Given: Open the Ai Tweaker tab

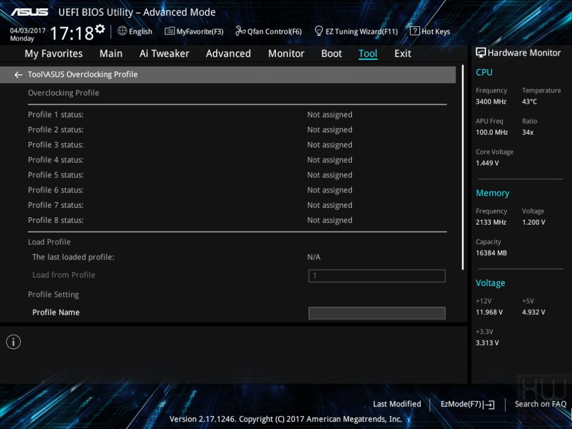Looking at the screenshot, I should click(164, 53).
